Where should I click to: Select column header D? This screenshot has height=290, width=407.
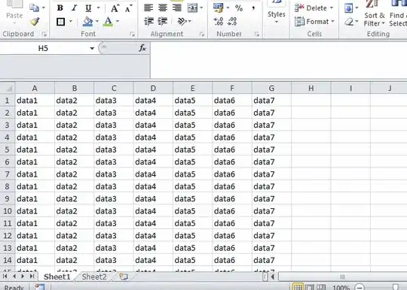153,88
